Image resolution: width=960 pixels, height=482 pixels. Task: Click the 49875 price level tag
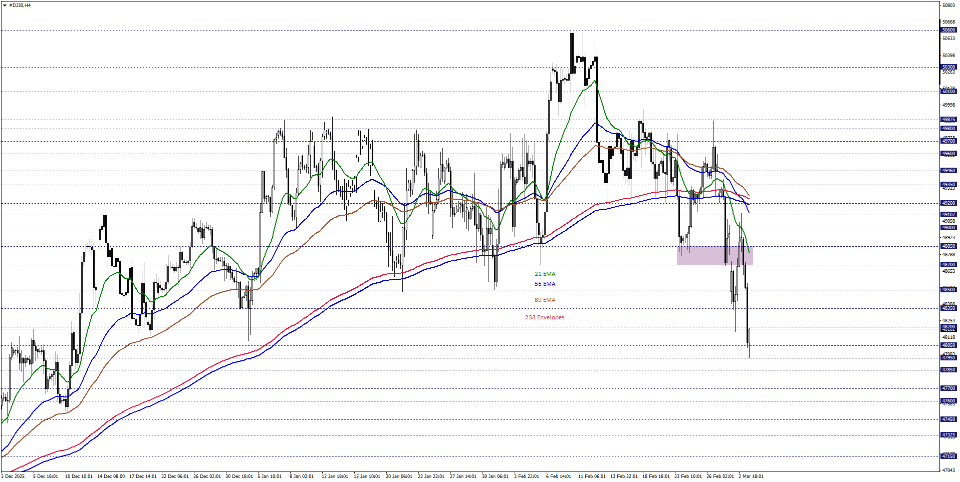point(948,120)
